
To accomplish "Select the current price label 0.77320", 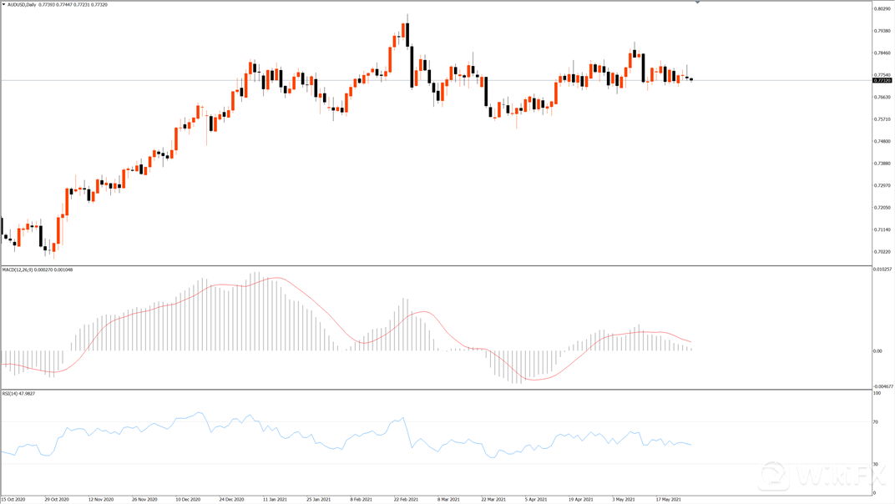I will 882,81.
